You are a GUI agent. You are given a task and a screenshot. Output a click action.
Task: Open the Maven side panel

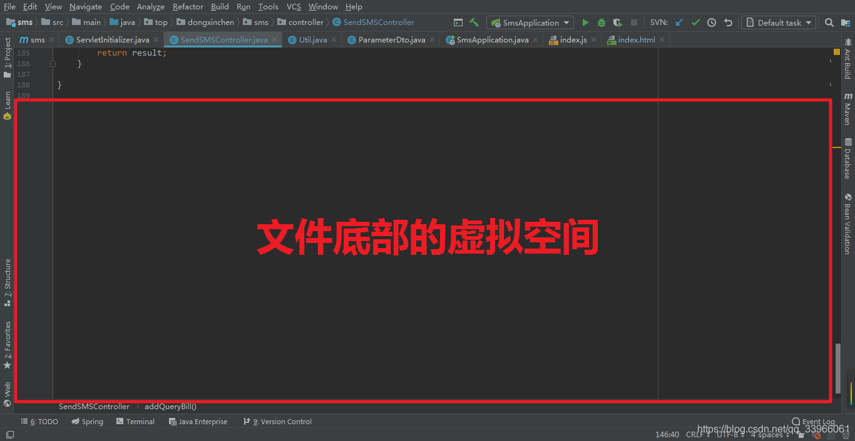pos(847,109)
